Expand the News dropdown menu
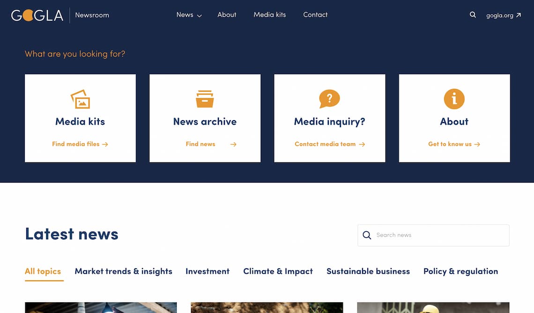Viewport: 534px width, 313px height. 189,15
